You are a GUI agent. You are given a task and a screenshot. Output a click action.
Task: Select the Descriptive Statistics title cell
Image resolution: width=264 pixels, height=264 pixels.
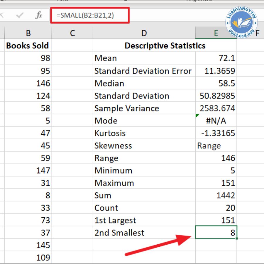[x=165, y=46]
